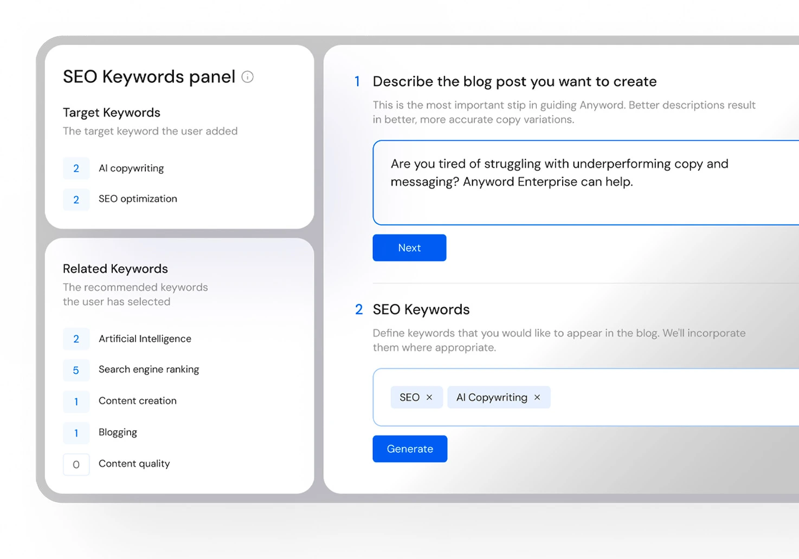Click the info icon beside SEO Keywords panel
Viewport: 799px width, 559px height.
point(247,77)
